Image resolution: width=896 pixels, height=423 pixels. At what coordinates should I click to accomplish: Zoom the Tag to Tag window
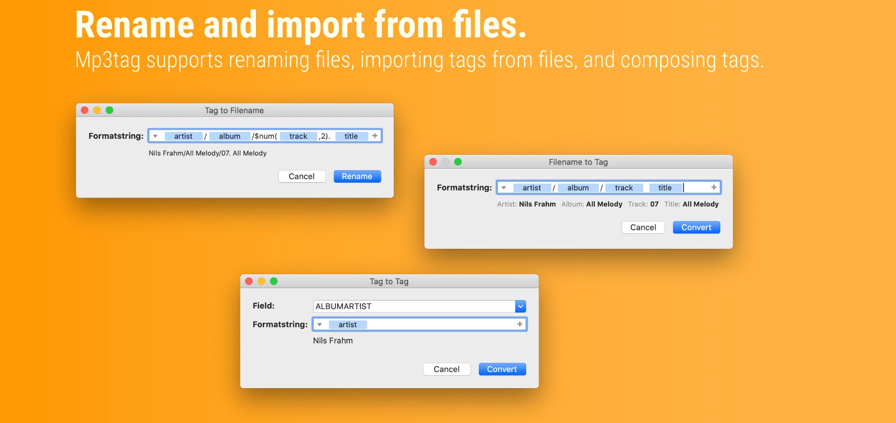click(x=274, y=281)
